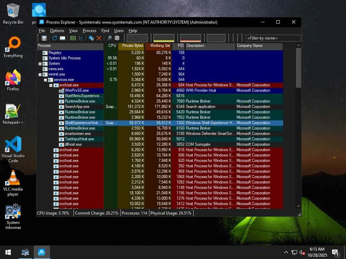Image resolution: width=346 pixels, height=259 pixels.
Task: Open the View menu
Action: 73,31
